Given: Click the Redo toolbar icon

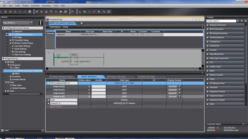Looking at the screenshot, I should pyautogui.click(x=25, y=12).
